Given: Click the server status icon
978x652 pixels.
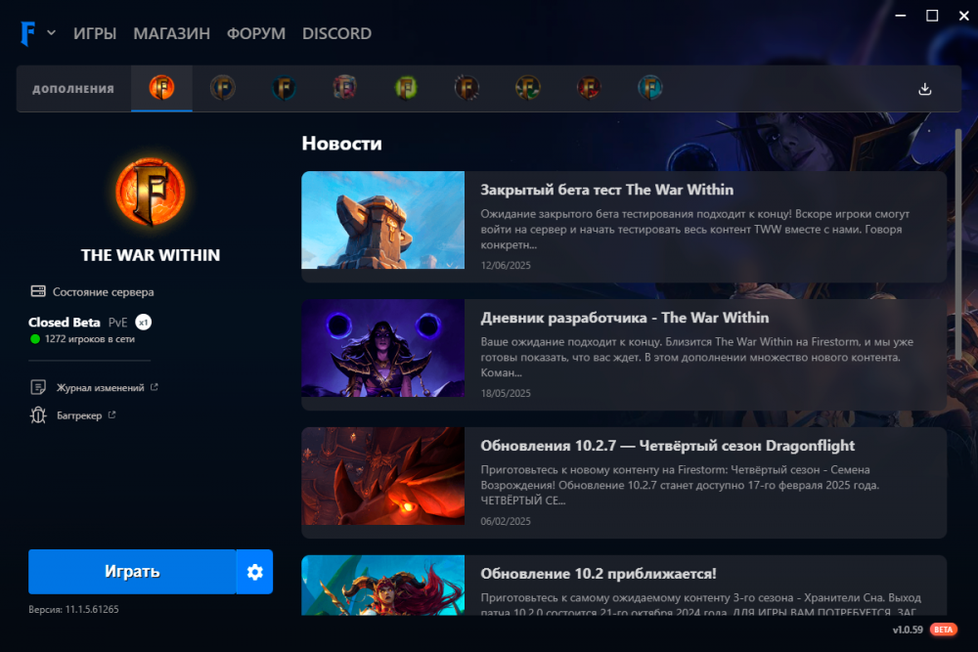Looking at the screenshot, I should pos(38,291).
